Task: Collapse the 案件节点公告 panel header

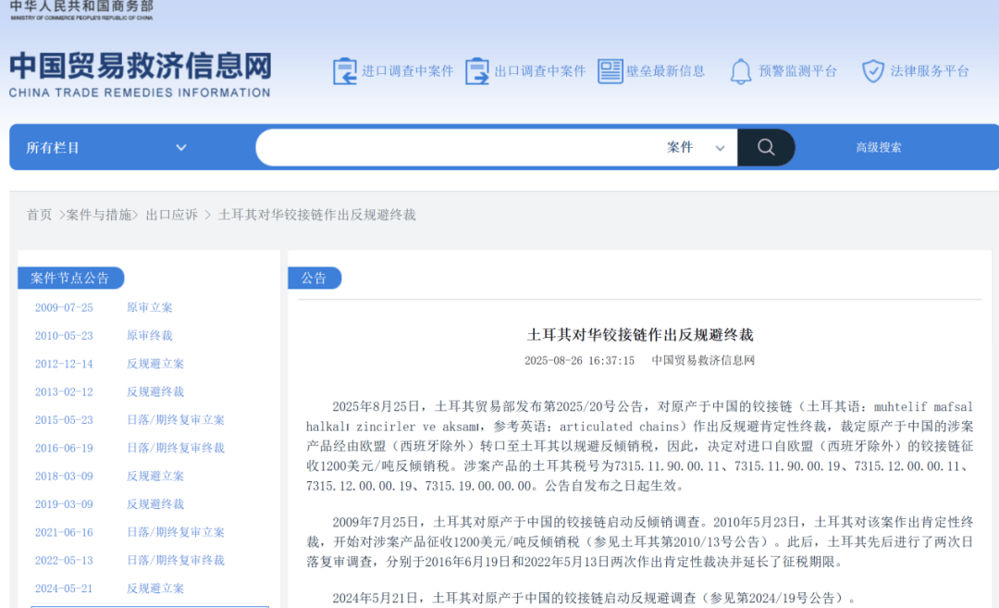Action: [x=69, y=278]
